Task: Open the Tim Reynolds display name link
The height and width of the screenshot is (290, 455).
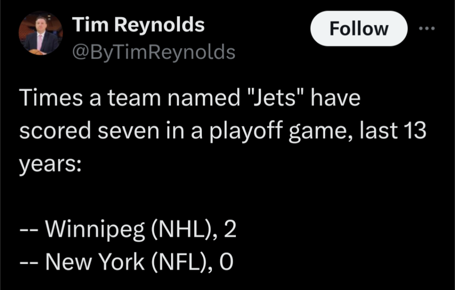Action: click(139, 25)
